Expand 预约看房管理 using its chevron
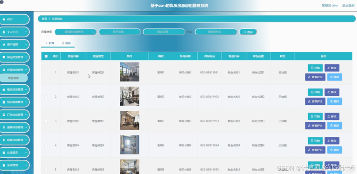 pos(26,102)
